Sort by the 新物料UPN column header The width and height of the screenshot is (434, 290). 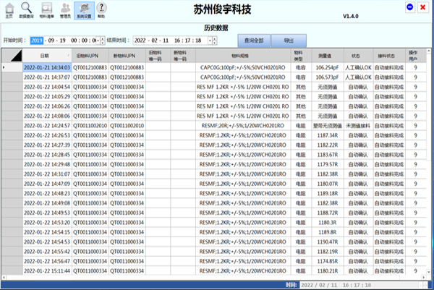pos(127,56)
